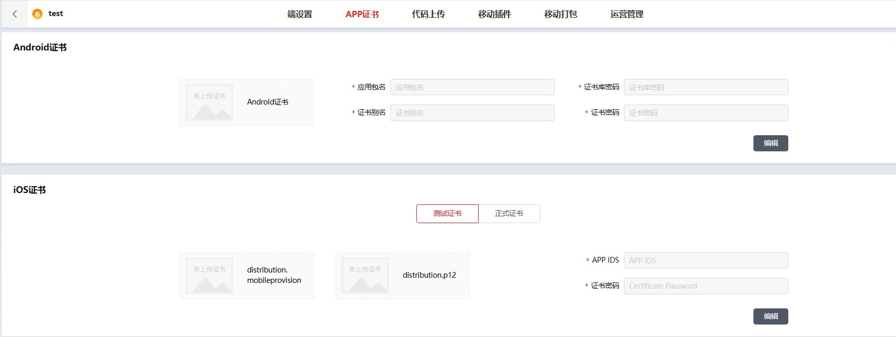Image resolution: width=896 pixels, height=337 pixels.
Task: Click the back arrow icon
Action: tap(15, 14)
